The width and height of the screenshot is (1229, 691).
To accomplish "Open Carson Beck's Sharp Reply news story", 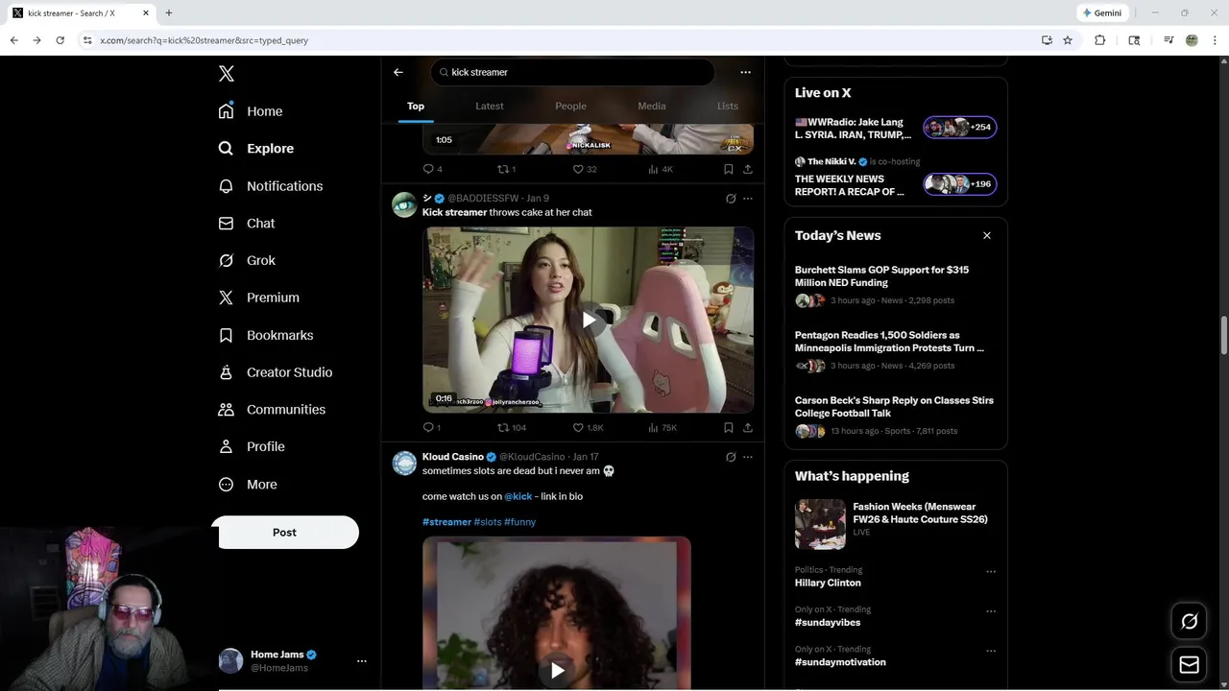I will point(895,416).
